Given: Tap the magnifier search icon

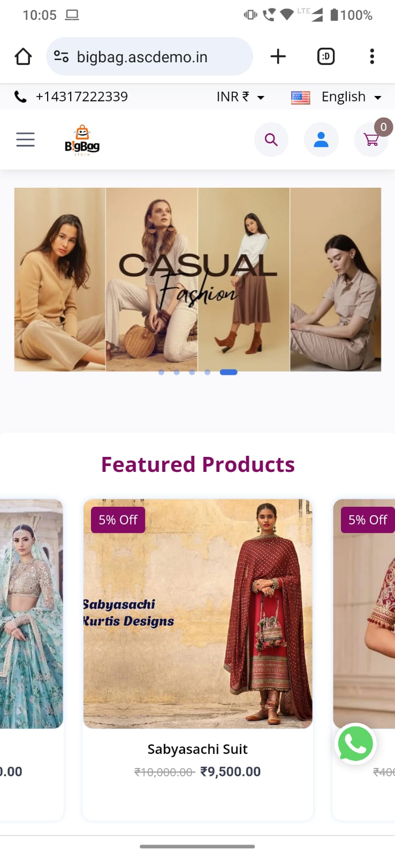Looking at the screenshot, I should tap(271, 139).
